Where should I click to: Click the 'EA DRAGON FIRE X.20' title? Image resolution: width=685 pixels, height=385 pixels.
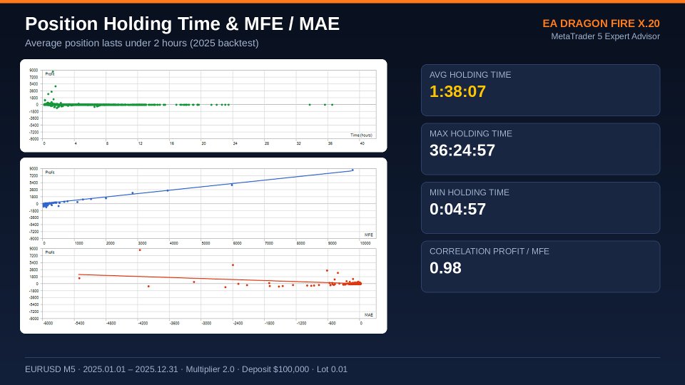pos(601,24)
